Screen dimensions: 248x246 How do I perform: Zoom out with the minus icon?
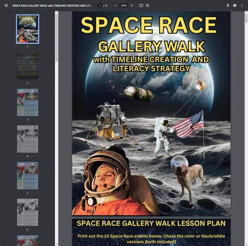pos(116,5)
